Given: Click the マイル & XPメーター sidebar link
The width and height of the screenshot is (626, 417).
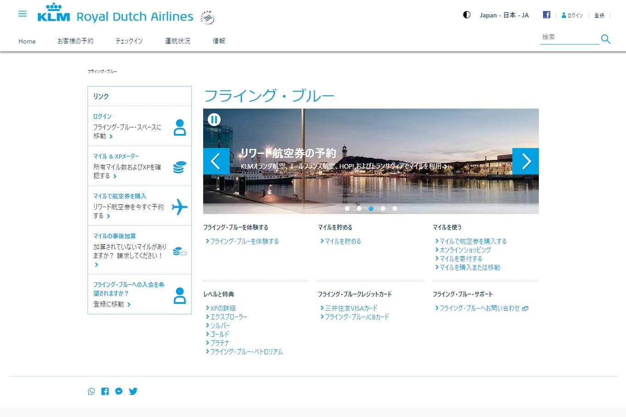Looking at the screenshot, I should [116, 156].
